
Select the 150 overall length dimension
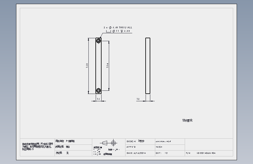pyautogui.click(x=87, y=66)
